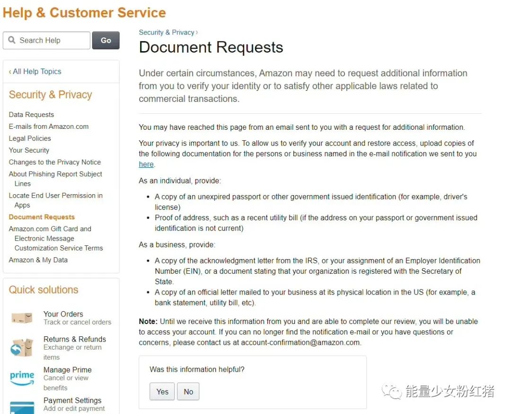Open Your Security help topic
The image size is (511, 414).
[x=29, y=150]
